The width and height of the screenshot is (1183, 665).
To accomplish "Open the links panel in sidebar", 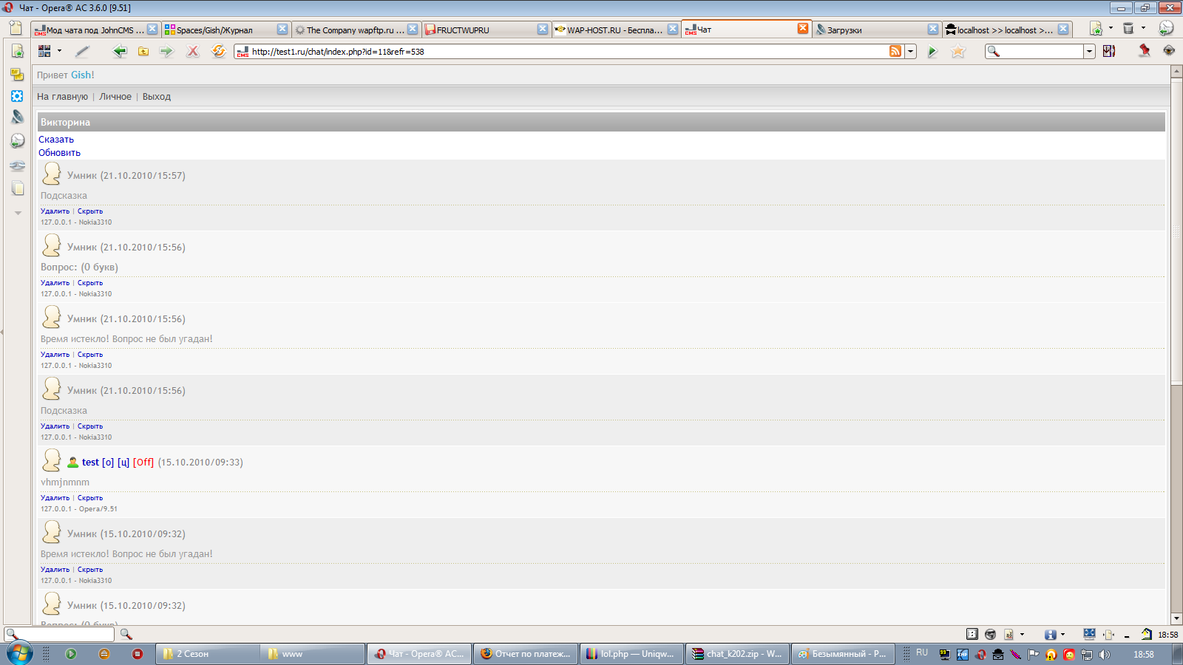I will 17,166.
